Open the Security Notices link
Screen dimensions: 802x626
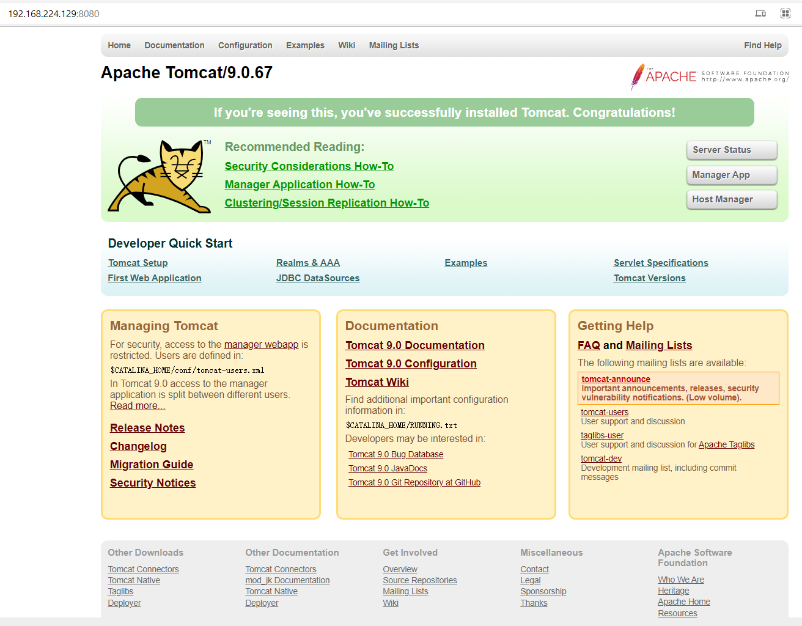(153, 483)
